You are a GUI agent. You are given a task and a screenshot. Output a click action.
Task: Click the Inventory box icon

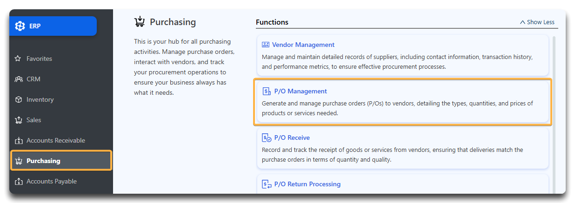coord(19,99)
